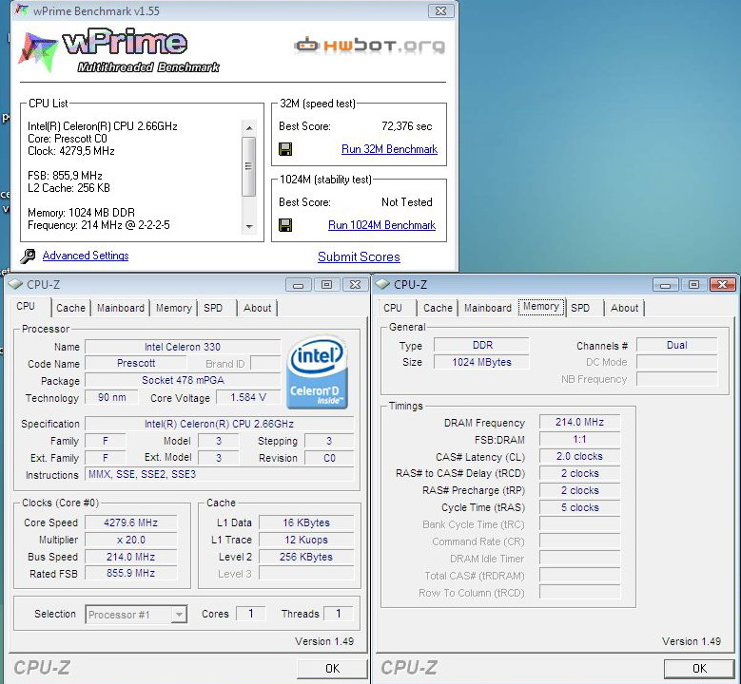Open the Processor #1 selection dropdown
741x684 pixels.
tap(136, 615)
